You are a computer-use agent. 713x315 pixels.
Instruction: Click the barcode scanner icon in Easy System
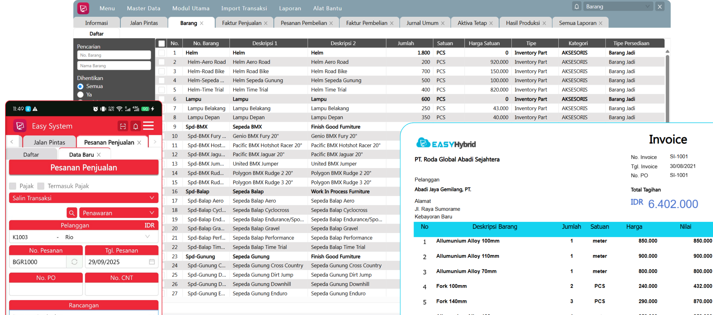coord(123,126)
